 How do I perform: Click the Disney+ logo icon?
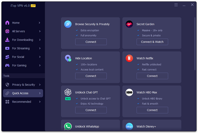point(129,126)
